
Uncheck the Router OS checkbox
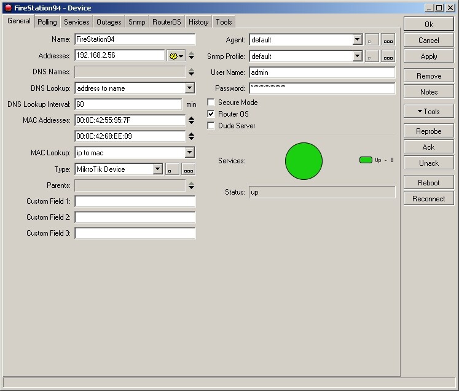[x=211, y=114]
